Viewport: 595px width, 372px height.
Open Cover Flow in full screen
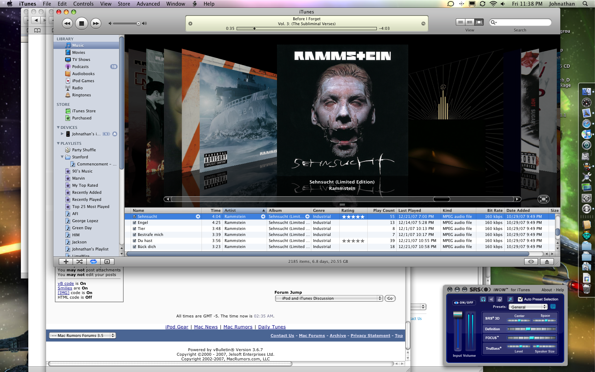pyautogui.click(x=543, y=199)
